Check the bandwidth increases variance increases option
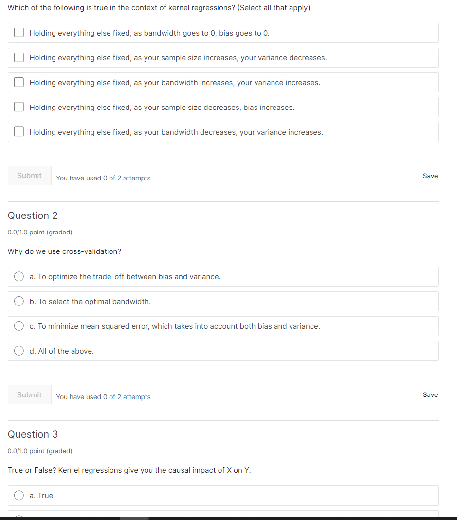457x520 pixels. click(x=18, y=82)
